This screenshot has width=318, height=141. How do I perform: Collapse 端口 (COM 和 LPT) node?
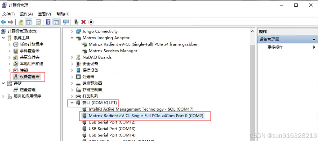(x=72, y=103)
